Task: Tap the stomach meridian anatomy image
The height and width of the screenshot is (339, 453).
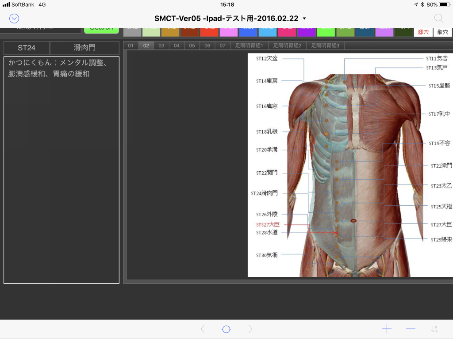Action: point(349,165)
